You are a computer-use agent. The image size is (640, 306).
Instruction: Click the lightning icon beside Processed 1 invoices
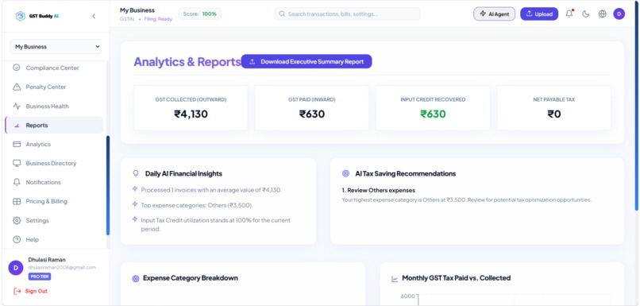point(135,189)
